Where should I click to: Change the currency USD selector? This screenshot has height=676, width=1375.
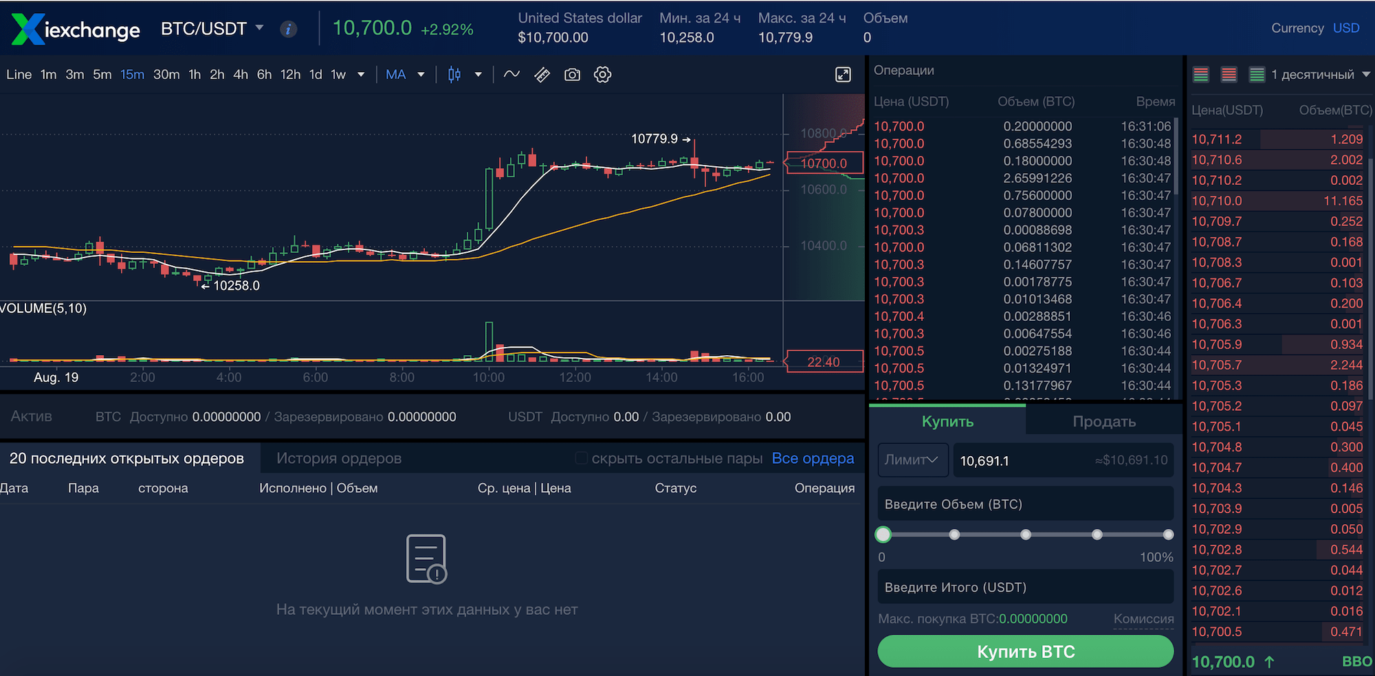(1345, 28)
